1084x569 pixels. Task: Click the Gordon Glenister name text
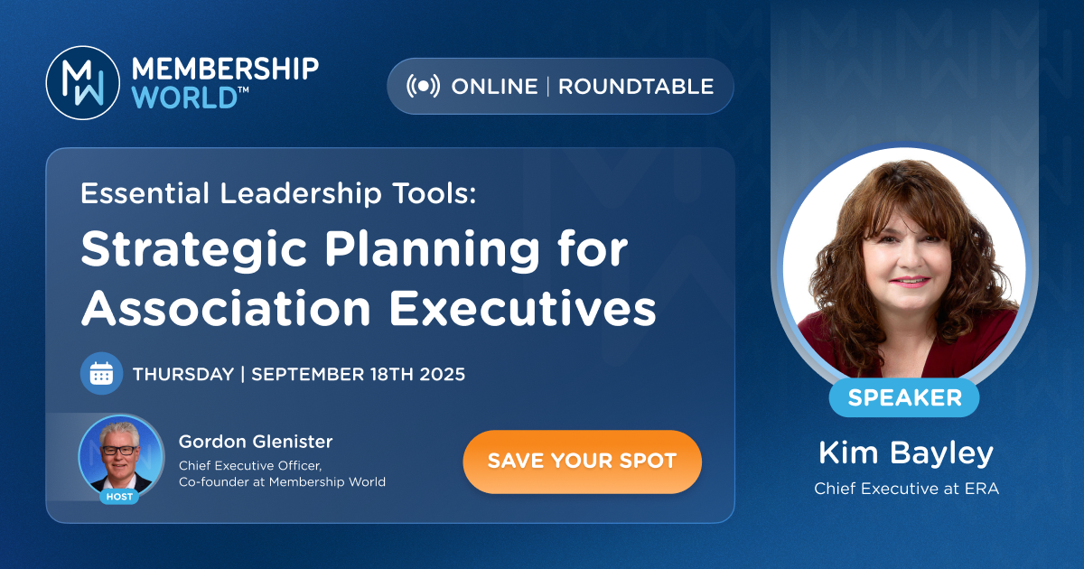click(x=256, y=442)
